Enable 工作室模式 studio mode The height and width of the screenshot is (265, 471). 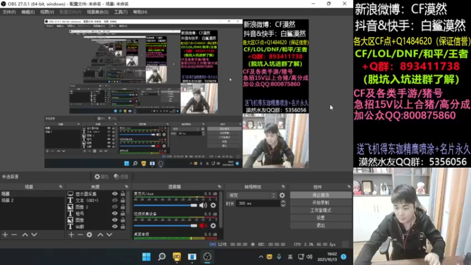320,210
